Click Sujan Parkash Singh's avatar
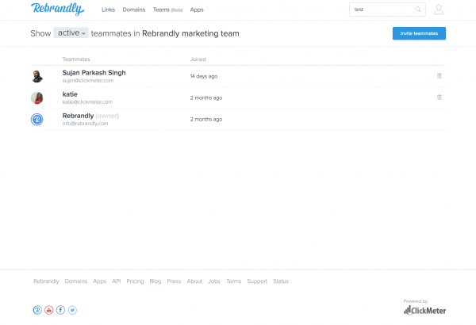 (x=36, y=76)
